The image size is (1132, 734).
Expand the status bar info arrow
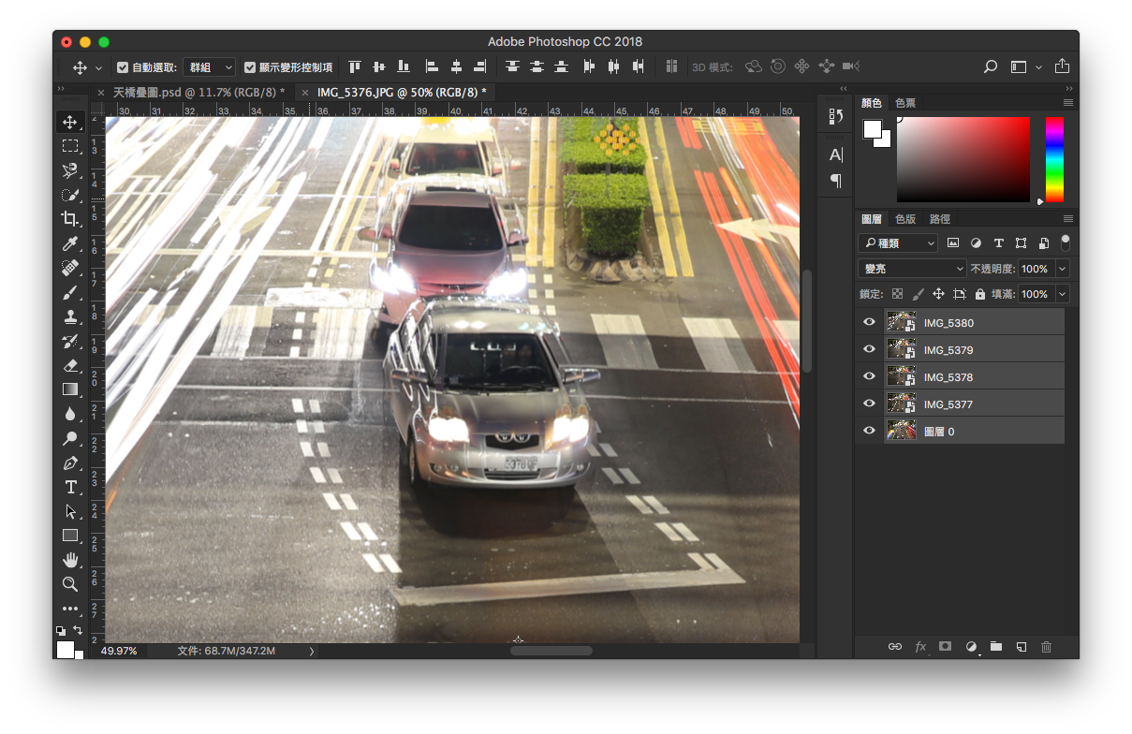[312, 651]
